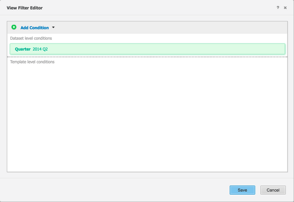Screen dimensions: 294x202
Task: Click the Quarter attribute name
Action: coord(23,49)
